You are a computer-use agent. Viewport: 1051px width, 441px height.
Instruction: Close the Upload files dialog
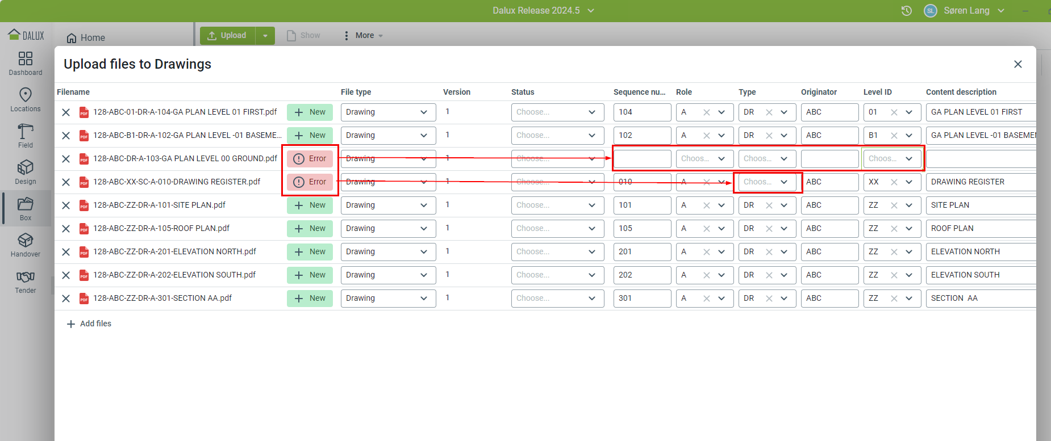tap(1017, 64)
